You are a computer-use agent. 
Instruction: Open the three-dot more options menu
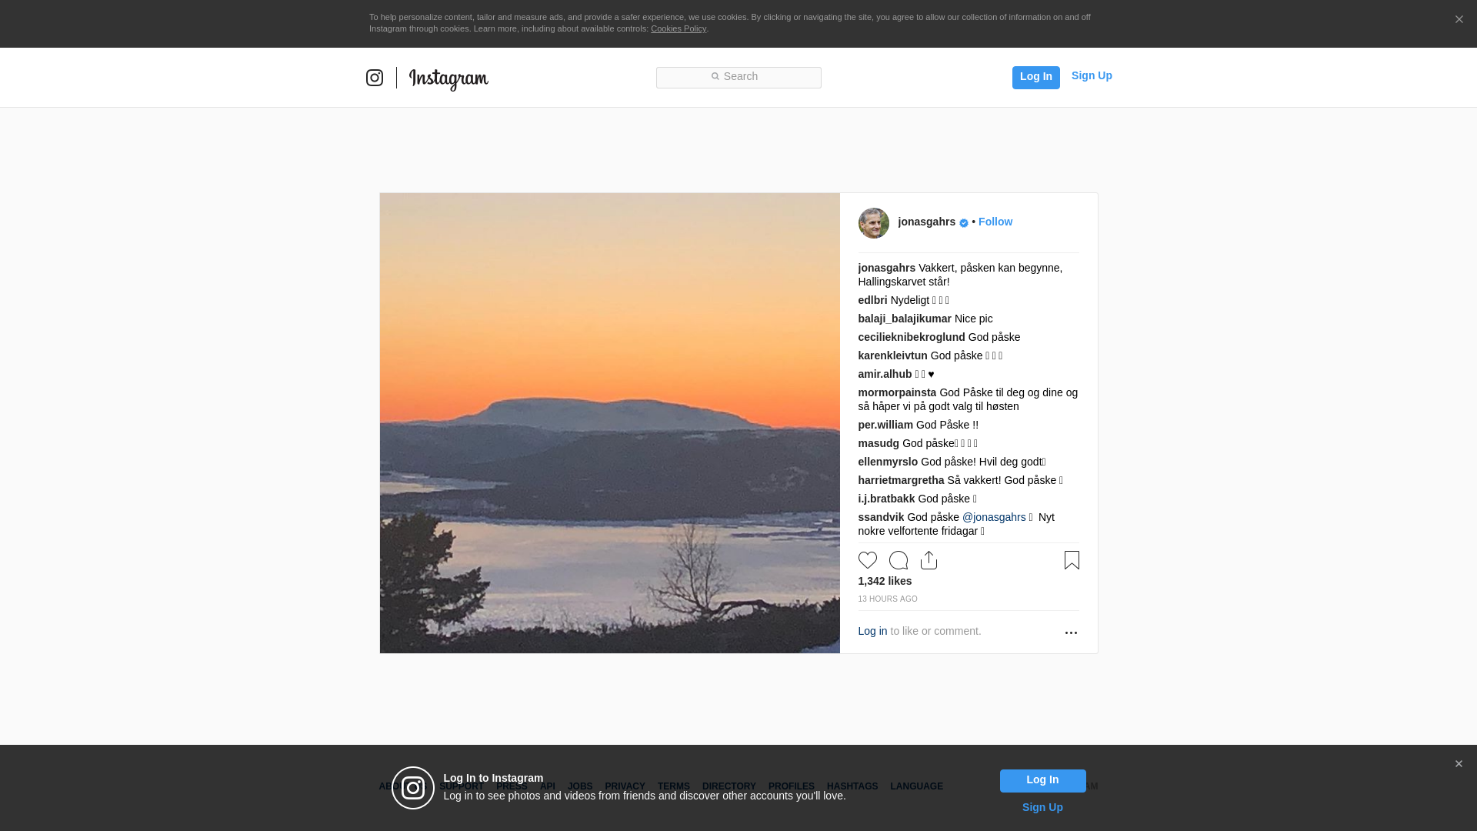(x=1071, y=632)
